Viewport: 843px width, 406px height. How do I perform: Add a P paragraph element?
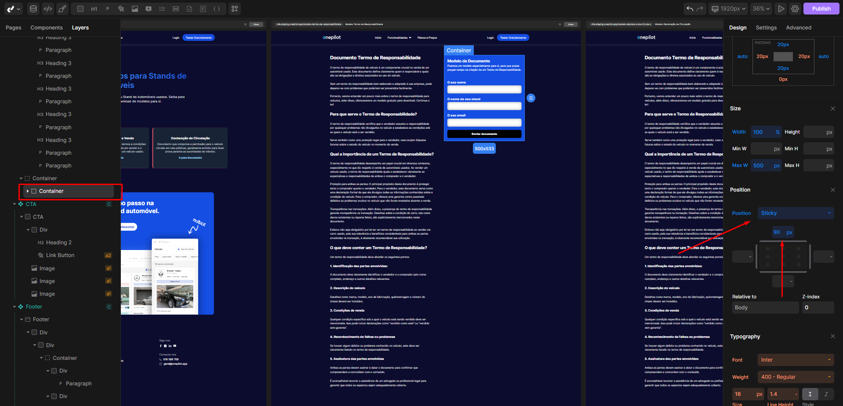tap(108, 9)
